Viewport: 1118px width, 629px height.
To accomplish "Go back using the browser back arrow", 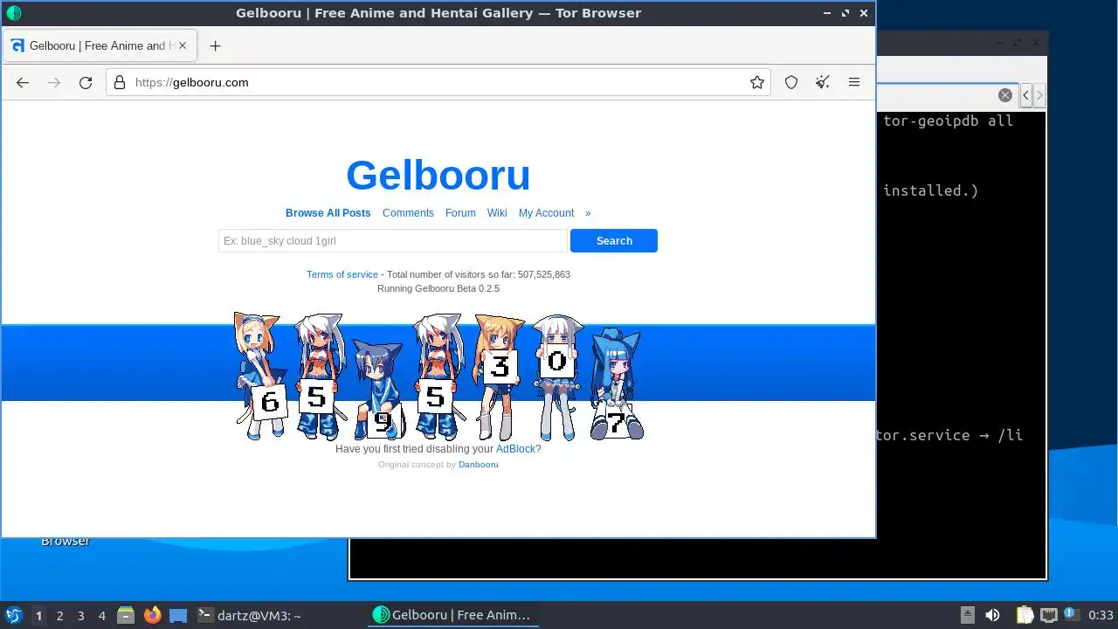I will pos(23,82).
